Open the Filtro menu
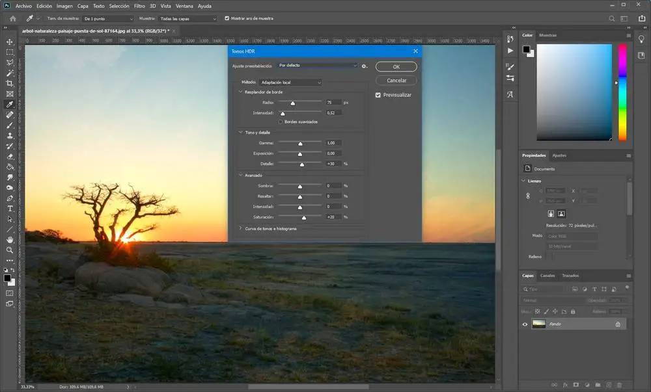The height and width of the screenshot is (392, 651). pyautogui.click(x=139, y=6)
